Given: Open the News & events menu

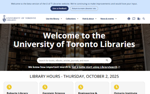Looking at the screenshot, I should coord(107,19).
